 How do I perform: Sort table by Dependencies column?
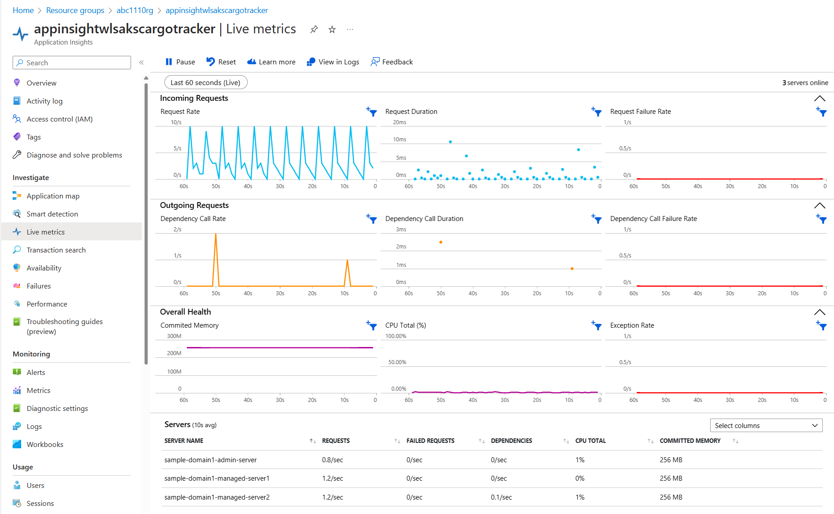tap(566, 441)
